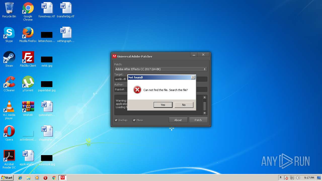Open the withingraph document icon

66,35
